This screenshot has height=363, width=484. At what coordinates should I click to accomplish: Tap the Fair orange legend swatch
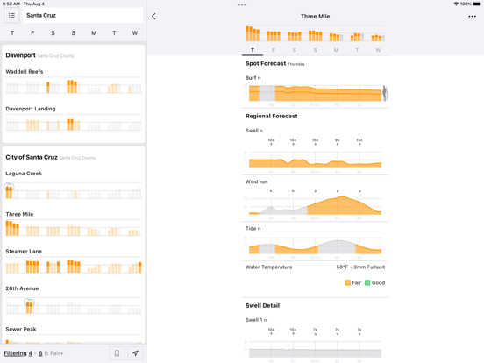click(x=347, y=282)
